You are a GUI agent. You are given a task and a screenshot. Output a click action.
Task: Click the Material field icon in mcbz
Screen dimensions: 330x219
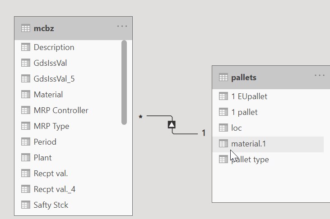(26, 94)
